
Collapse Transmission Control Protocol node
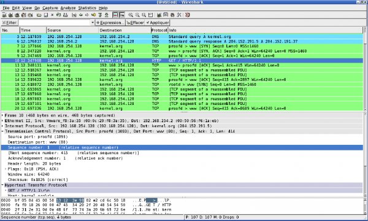tap(2, 131)
